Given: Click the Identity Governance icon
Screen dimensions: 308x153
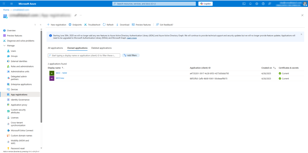Looking at the screenshot, I should coord(8,100).
